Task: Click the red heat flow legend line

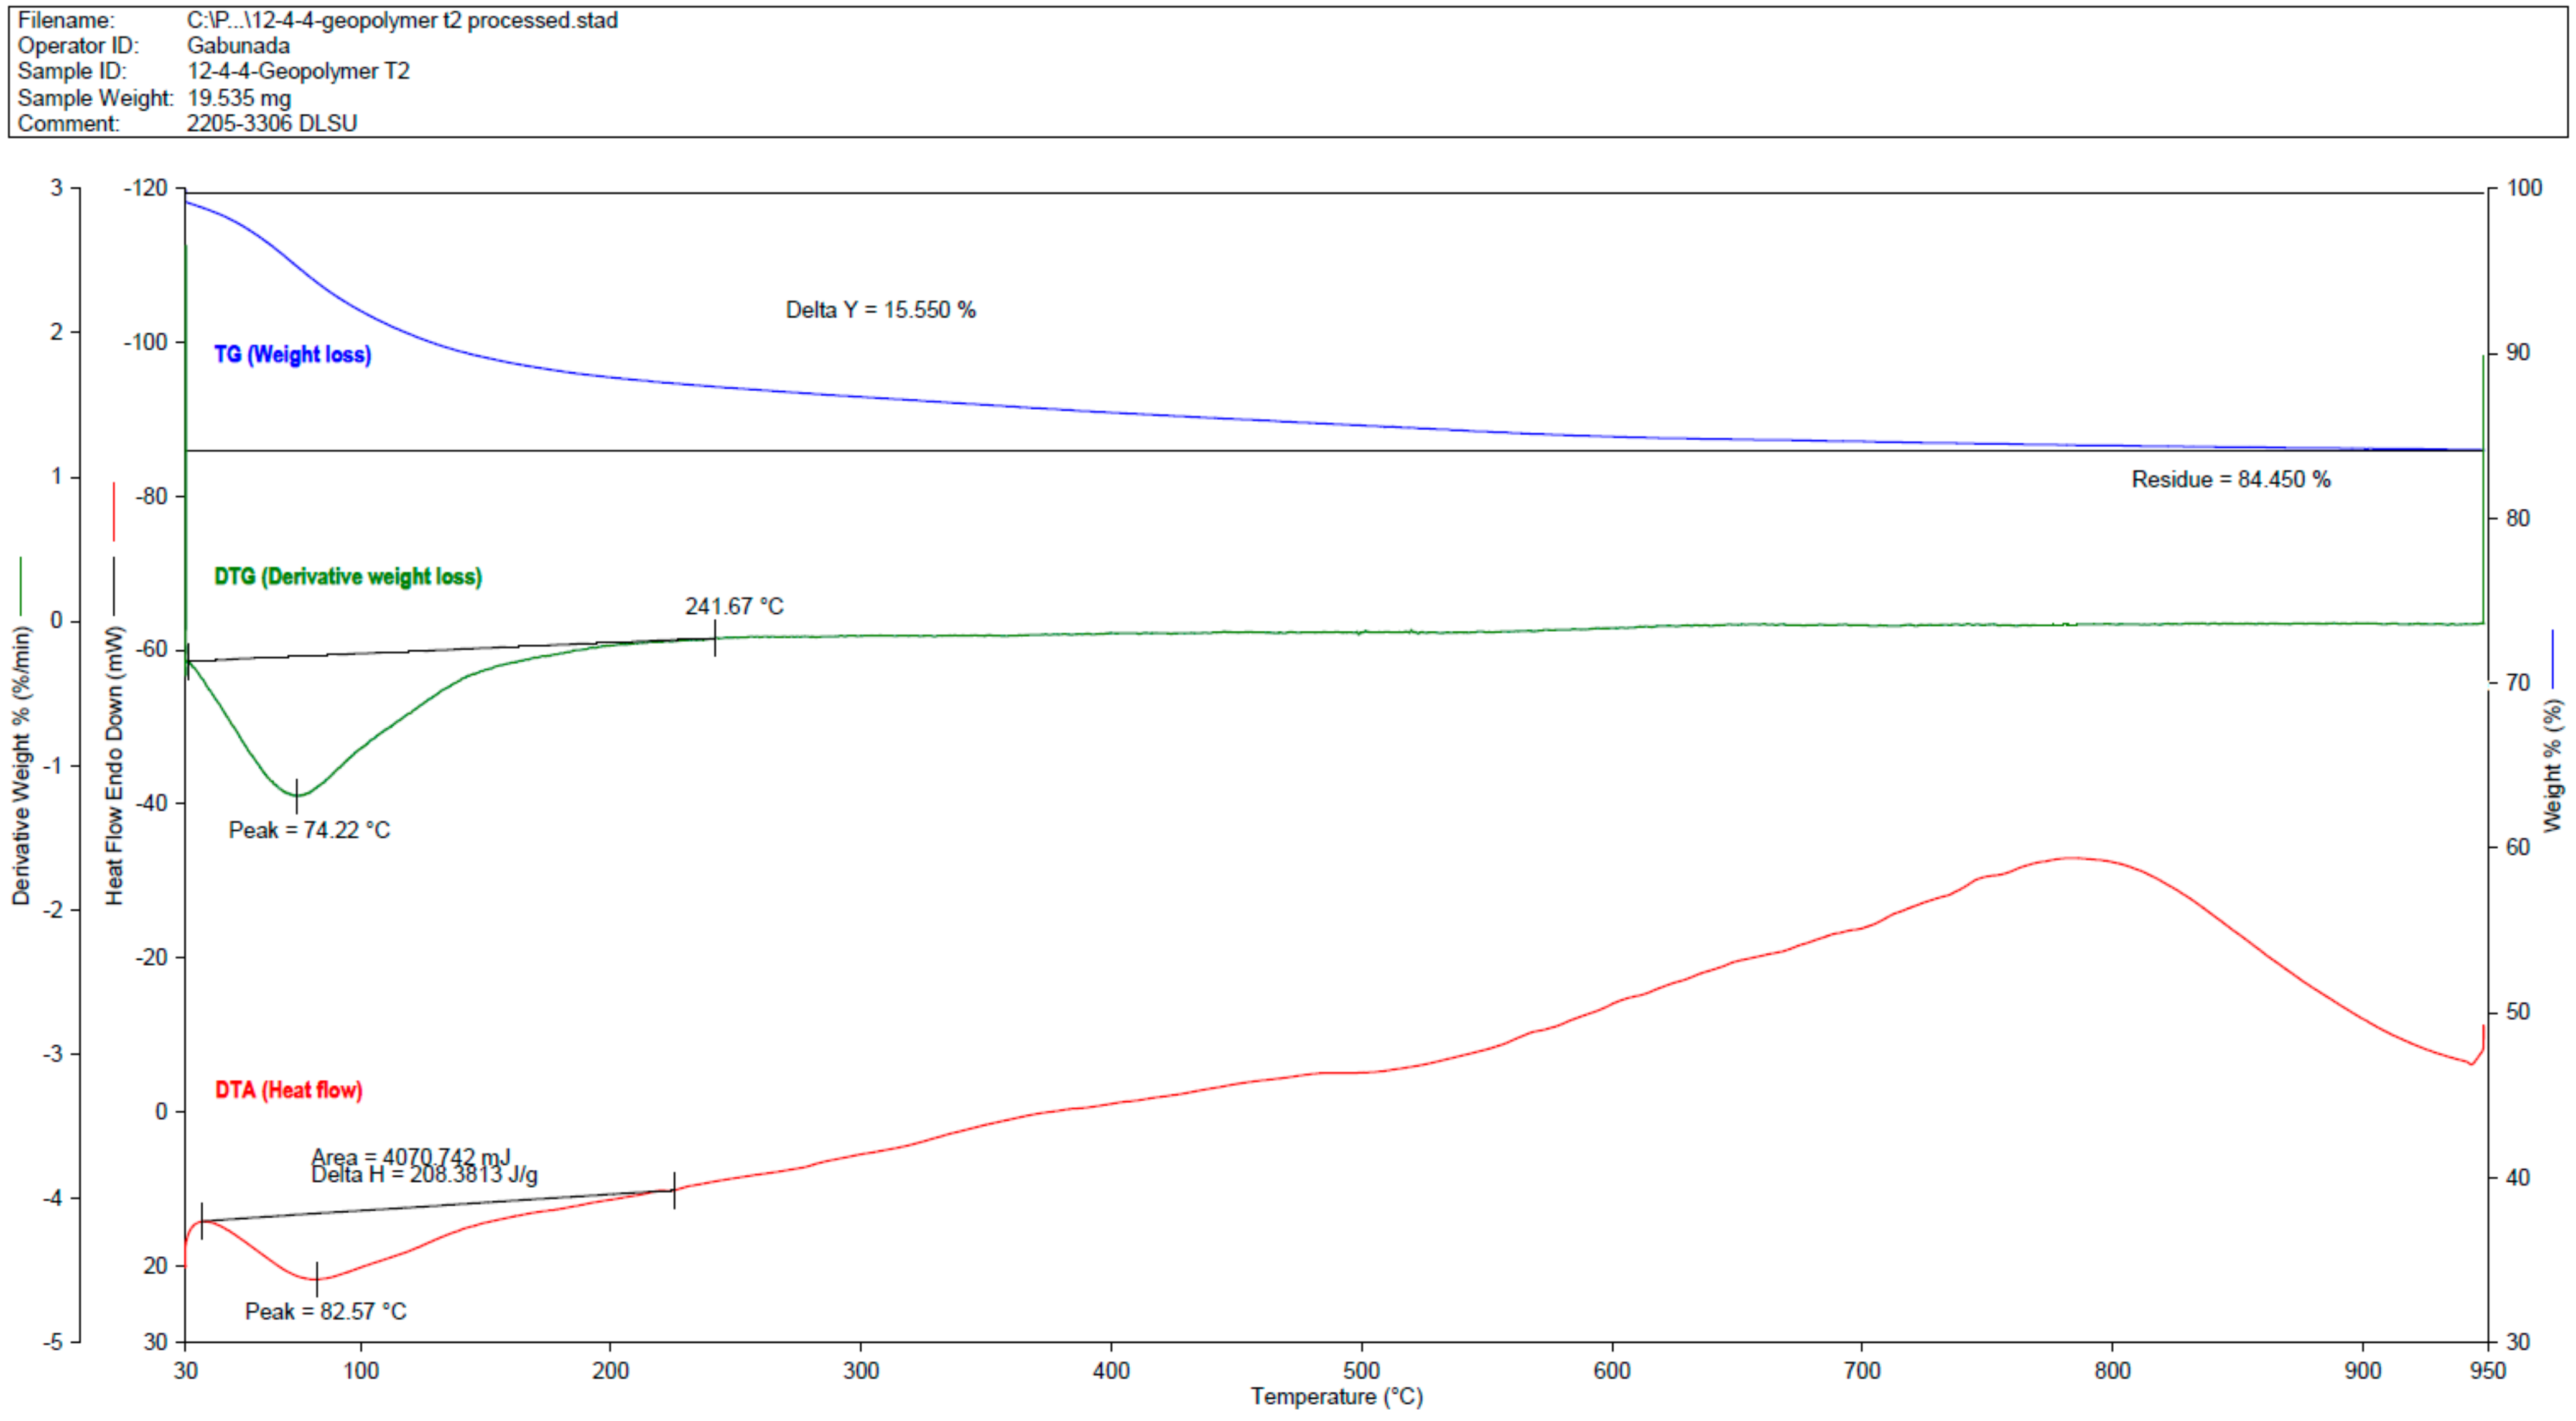Action: pos(114,511)
